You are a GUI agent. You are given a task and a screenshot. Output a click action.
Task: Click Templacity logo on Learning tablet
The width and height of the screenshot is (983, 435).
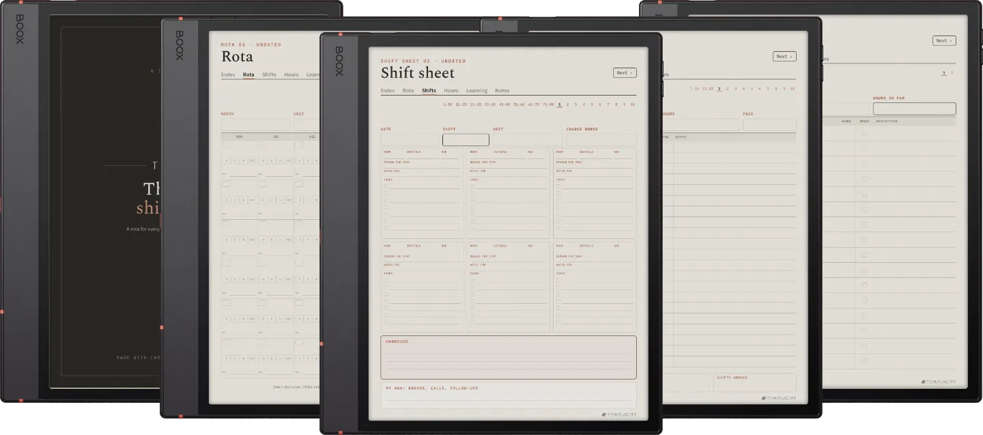click(938, 382)
